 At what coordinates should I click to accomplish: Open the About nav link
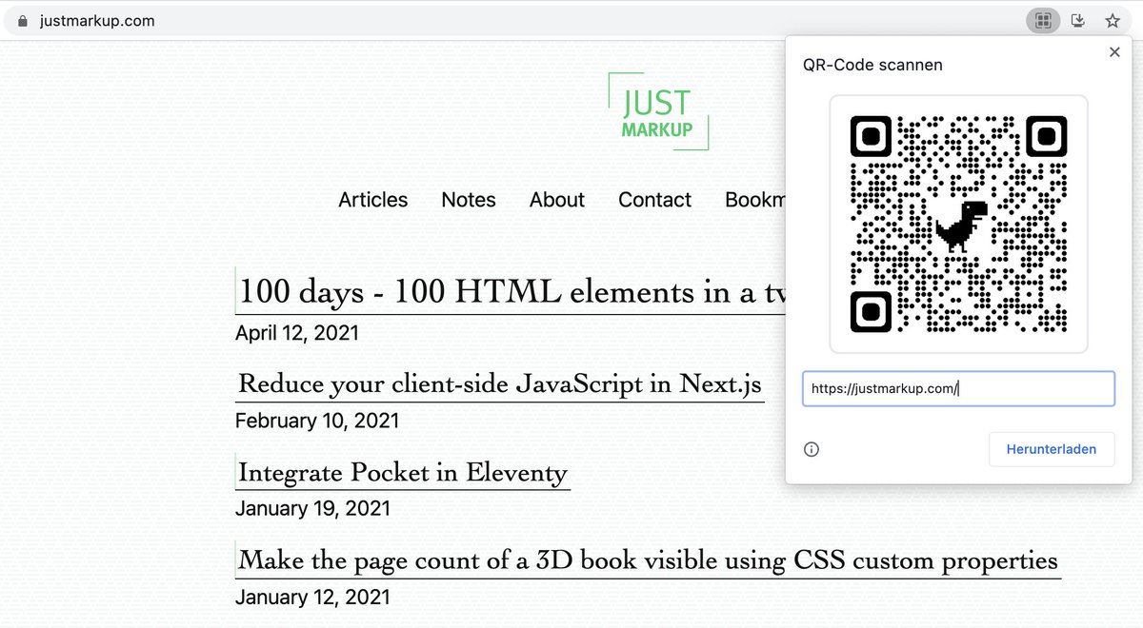tap(557, 200)
